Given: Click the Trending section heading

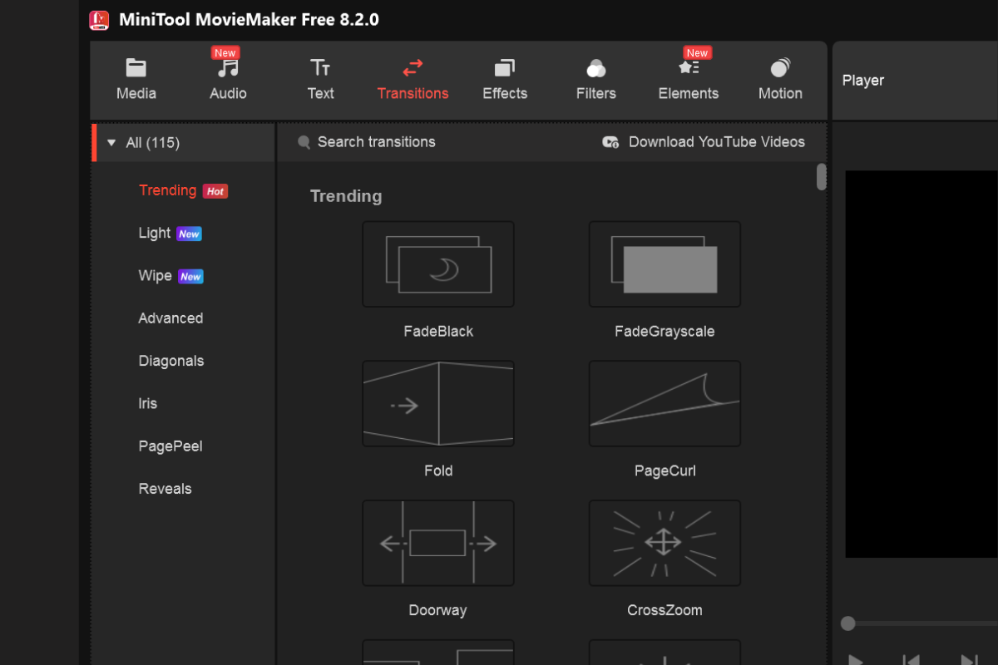Looking at the screenshot, I should point(346,196).
